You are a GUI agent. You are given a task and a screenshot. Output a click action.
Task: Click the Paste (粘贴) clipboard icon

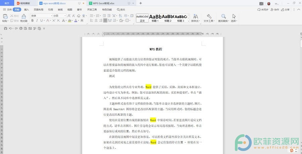point(5,16)
